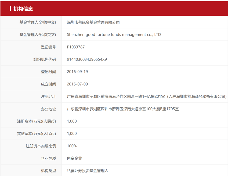The width and height of the screenshot is (228, 176).
Task: Select organization code 9144030034296554X9
Action: click(x=87, y=59)
